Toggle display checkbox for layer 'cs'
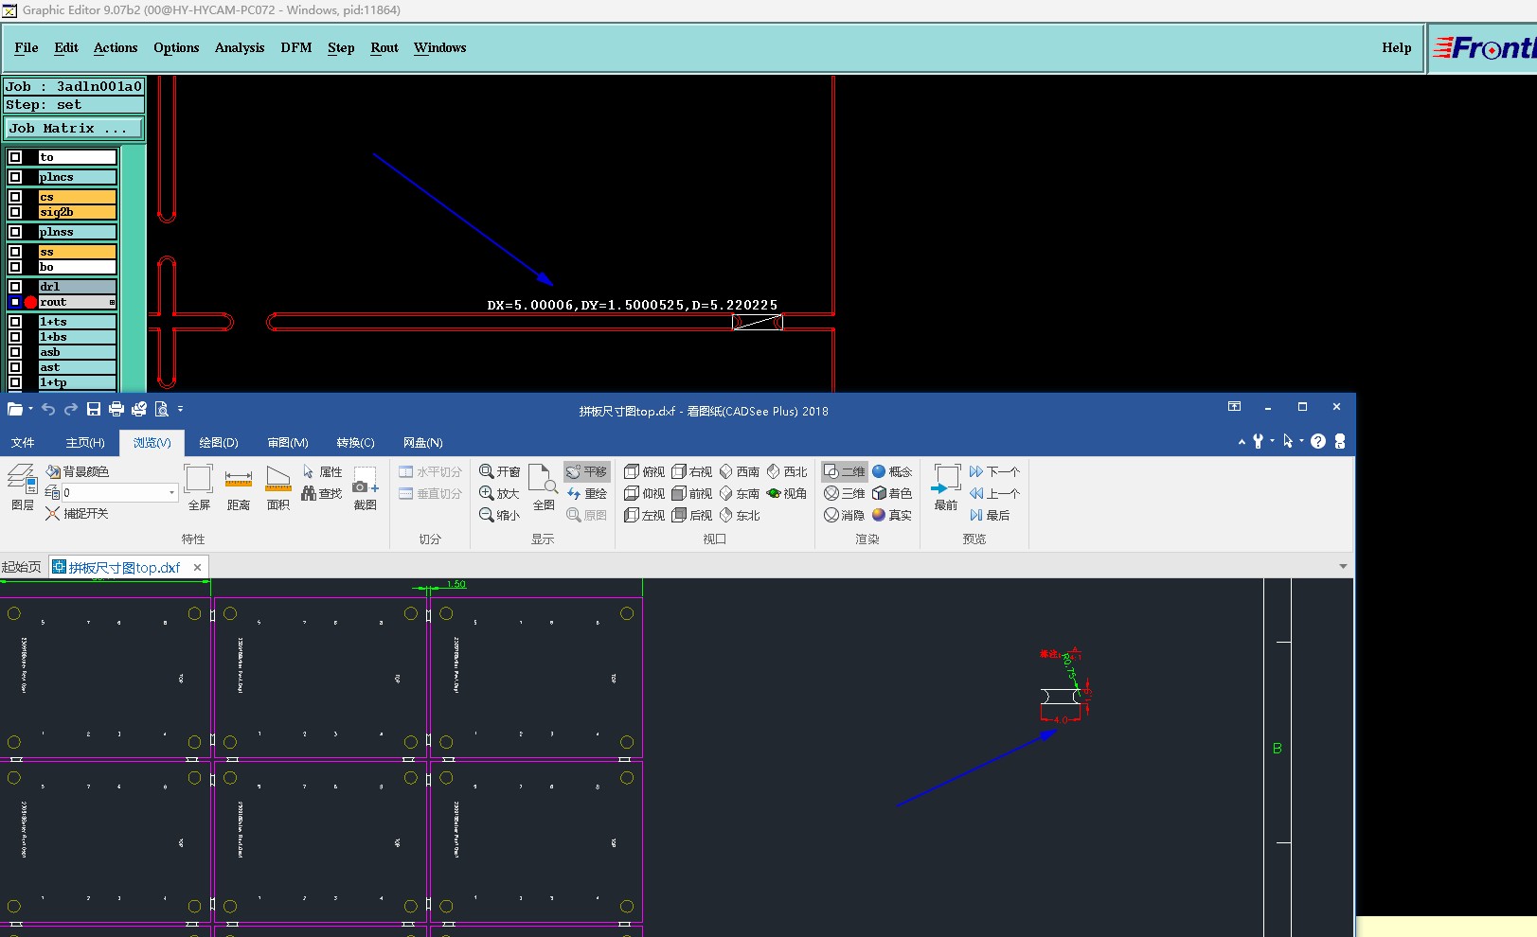This screenshot has height=937, width=1537. [x=15, y=197]
